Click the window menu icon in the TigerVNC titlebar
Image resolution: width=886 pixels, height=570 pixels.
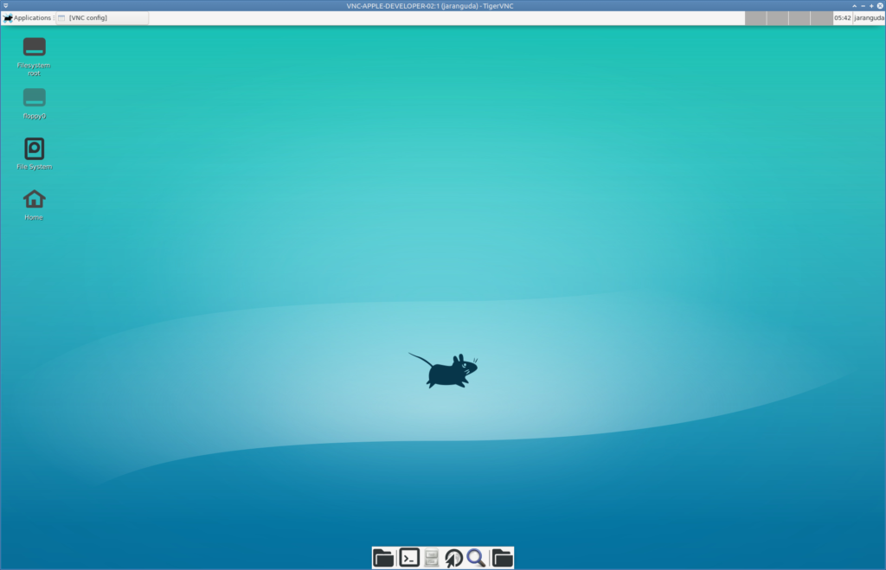(7, 5)
